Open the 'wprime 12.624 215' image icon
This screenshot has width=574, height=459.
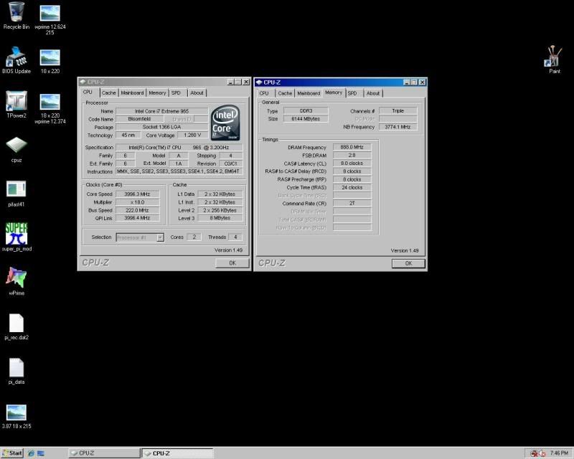coord(50,14)
